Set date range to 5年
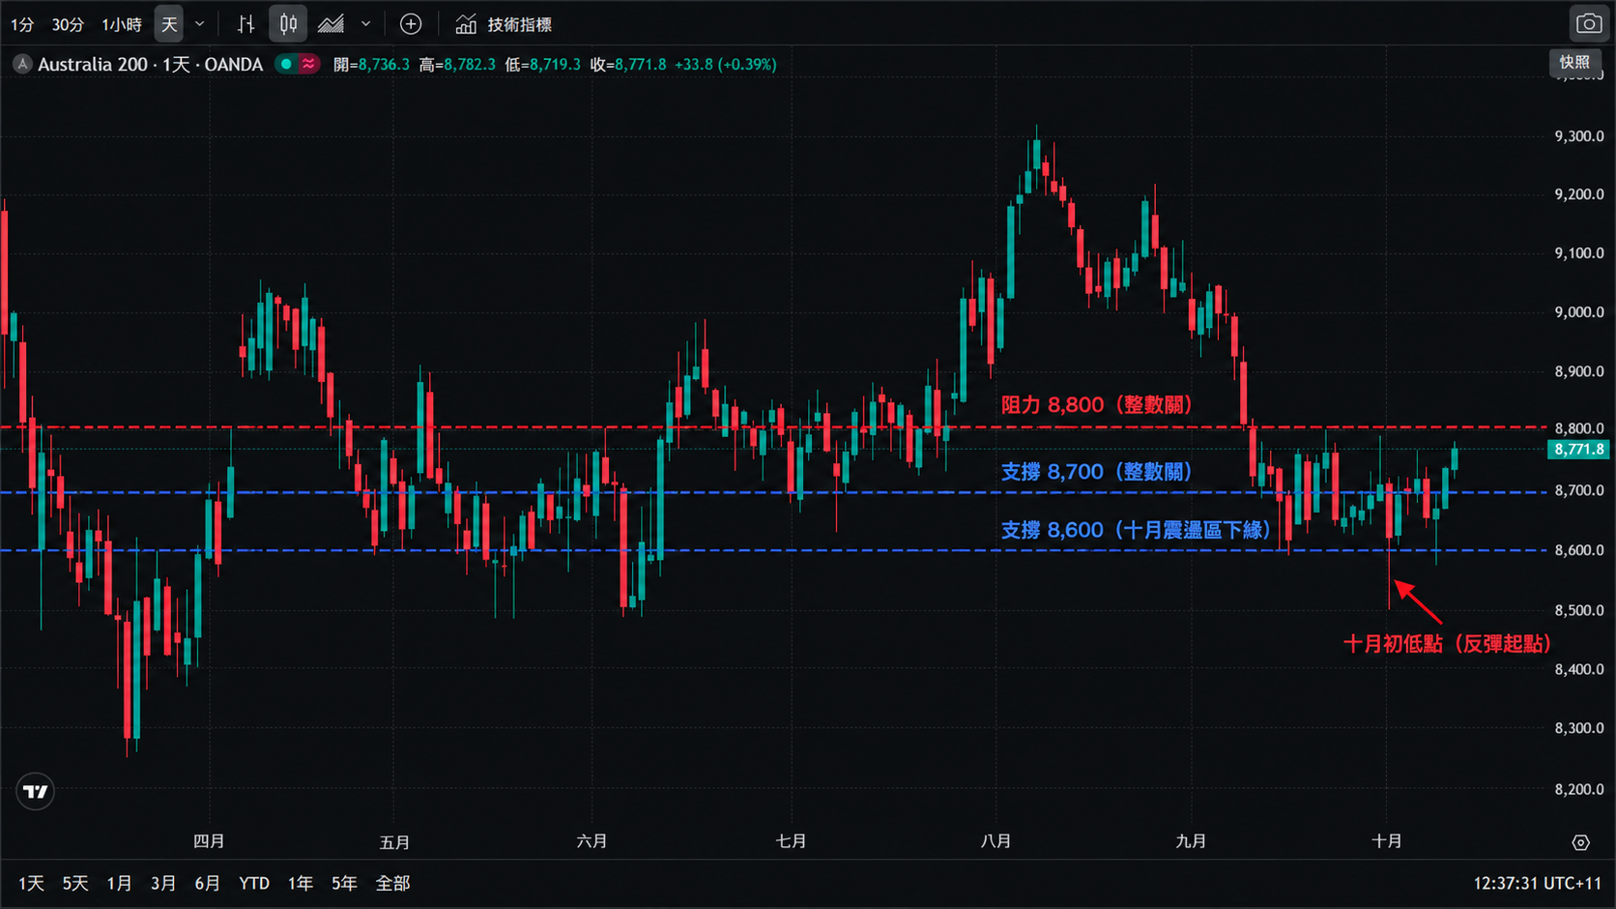 point(344,883)
